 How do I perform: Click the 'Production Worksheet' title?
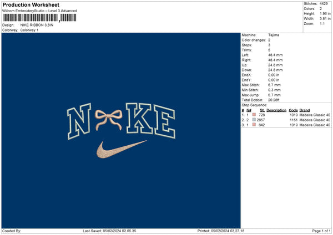coord(31,4)
